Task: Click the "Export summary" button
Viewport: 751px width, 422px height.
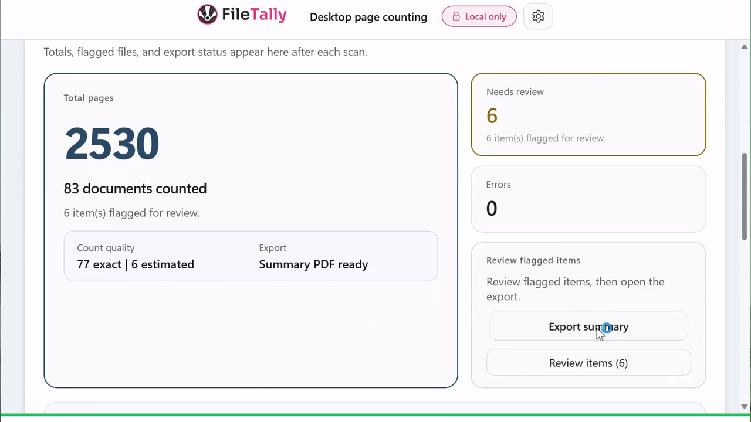Action: pyautogui.click(x=588, y=326)
